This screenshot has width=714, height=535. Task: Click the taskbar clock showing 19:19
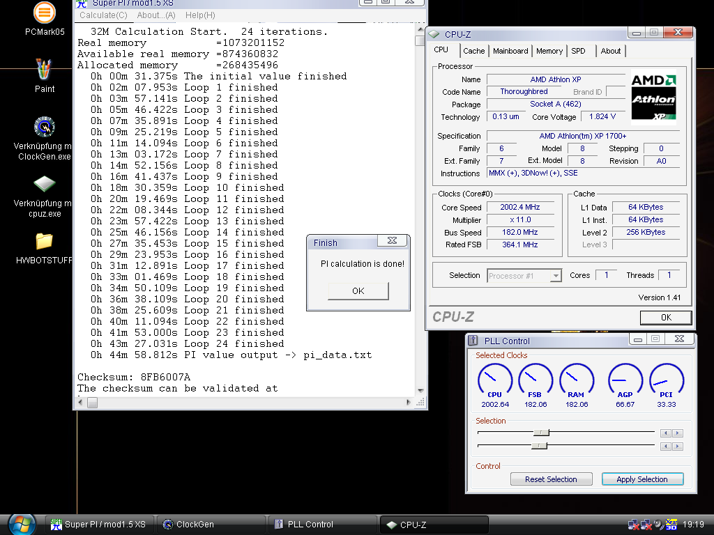pyautogui.click(x=693, y=525)
